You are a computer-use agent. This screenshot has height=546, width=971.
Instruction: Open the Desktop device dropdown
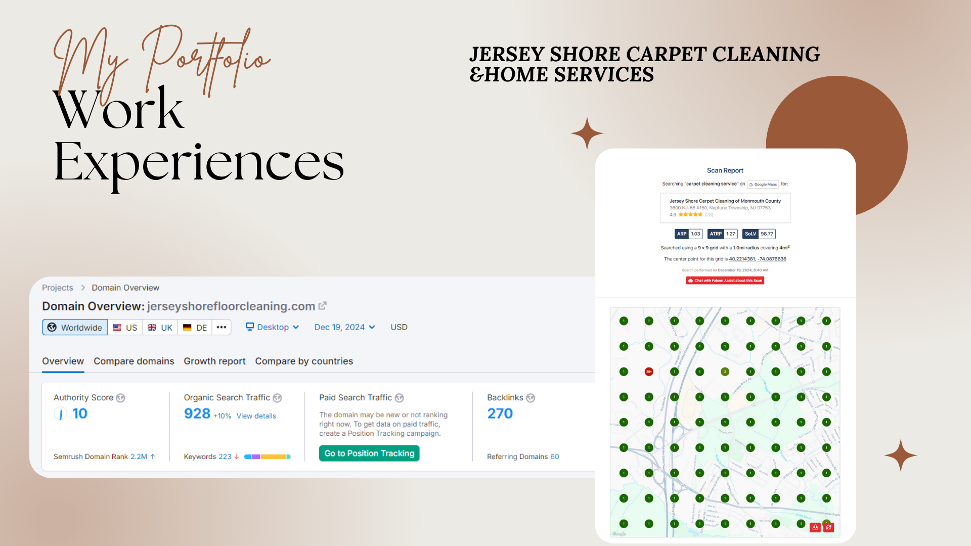tap(272, 327)
